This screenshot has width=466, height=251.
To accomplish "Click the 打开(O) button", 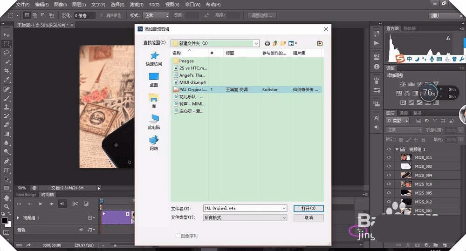I will point(308,208).
